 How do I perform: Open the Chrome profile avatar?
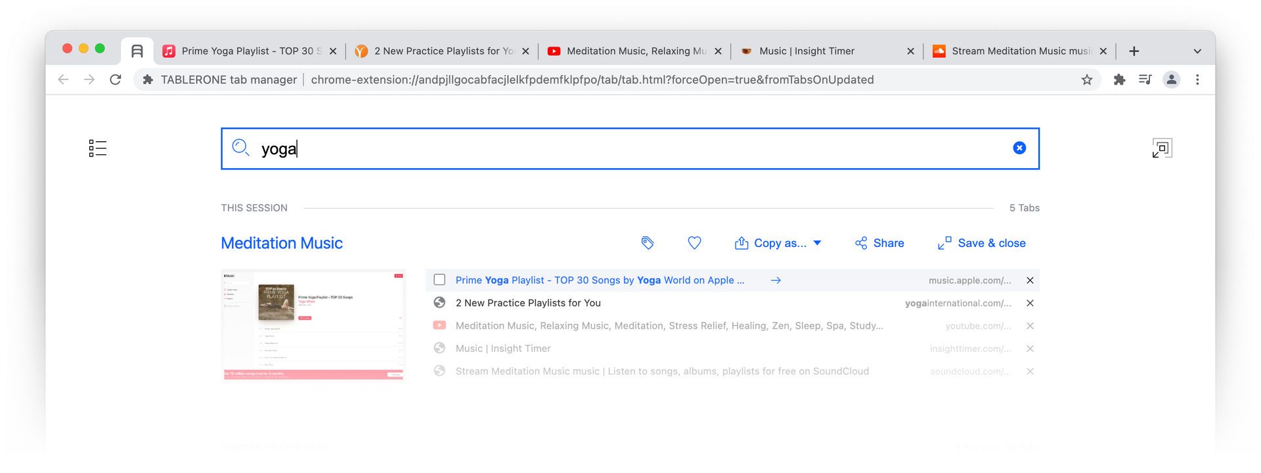(1171, 79)
